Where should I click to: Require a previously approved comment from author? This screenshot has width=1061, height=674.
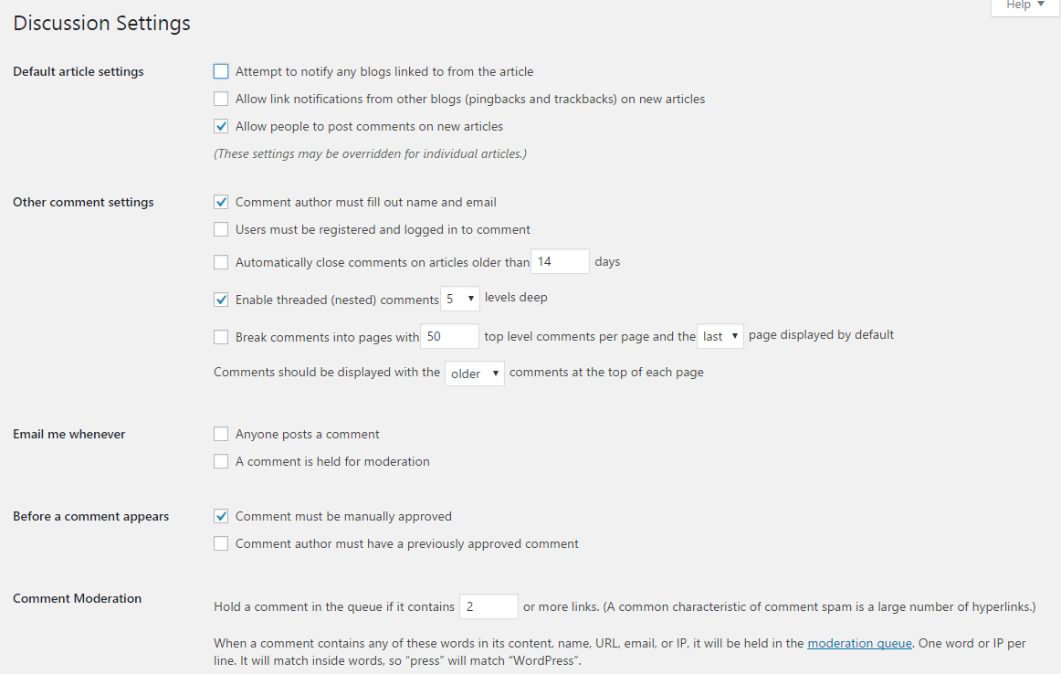tap(221, 543)
